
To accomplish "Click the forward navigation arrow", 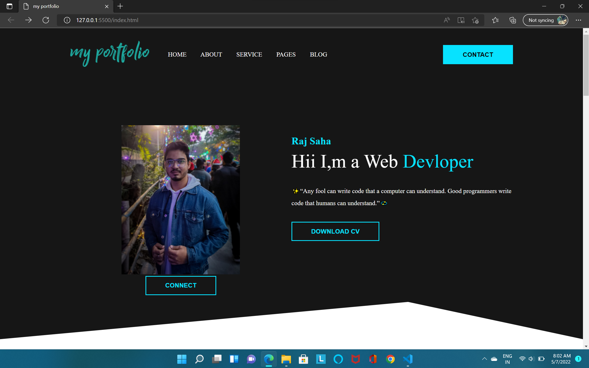I will [28, 20].
